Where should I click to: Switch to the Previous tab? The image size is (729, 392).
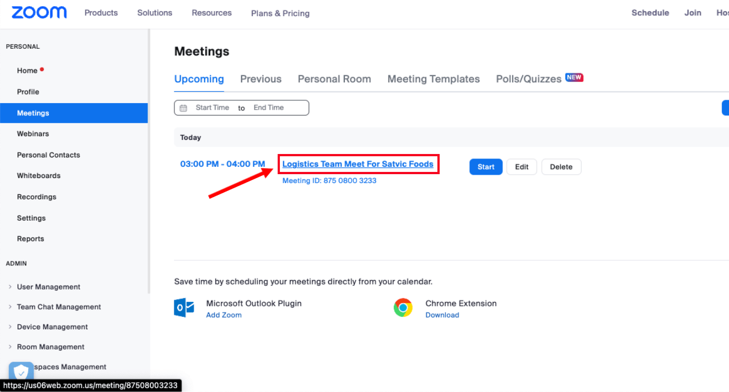tap(261, 79)
